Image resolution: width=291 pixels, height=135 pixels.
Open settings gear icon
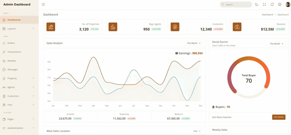[x=280, y=5]
